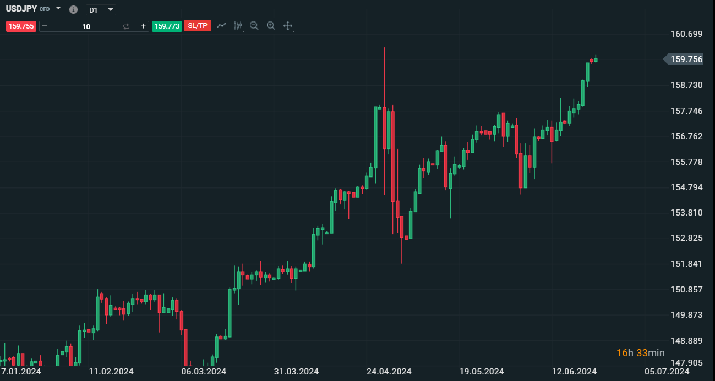Toggle the SL/TP button
Screen dimensions: 715x381
[197, 26]
